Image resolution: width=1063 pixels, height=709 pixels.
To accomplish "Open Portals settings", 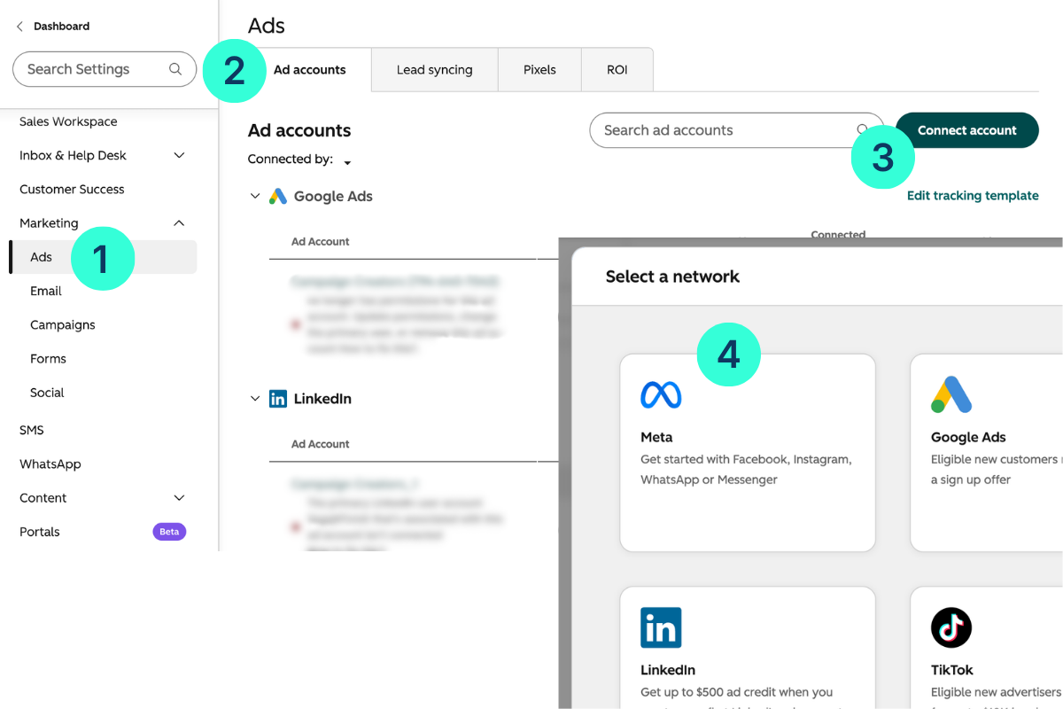I will click(40, 532).
